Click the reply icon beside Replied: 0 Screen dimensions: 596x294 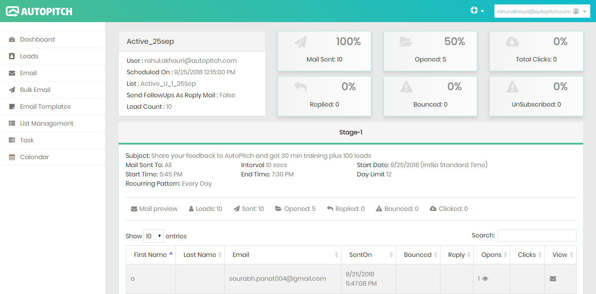tap(330, 209)
